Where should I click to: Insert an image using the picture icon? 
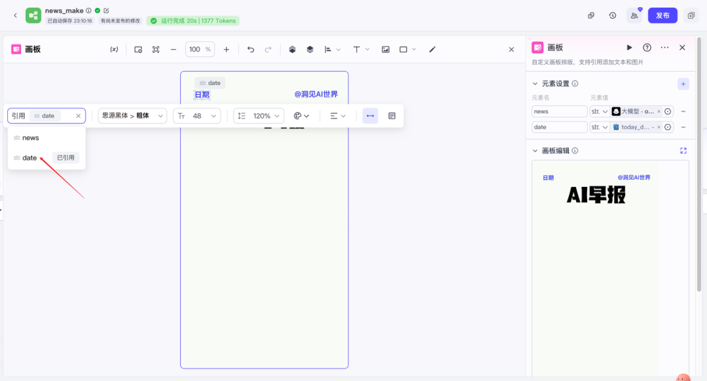pos(386,50)
